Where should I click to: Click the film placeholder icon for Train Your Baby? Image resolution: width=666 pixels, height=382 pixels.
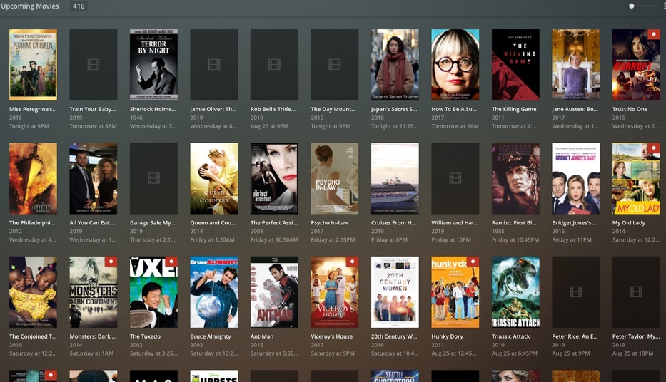[x=94, y=64]
